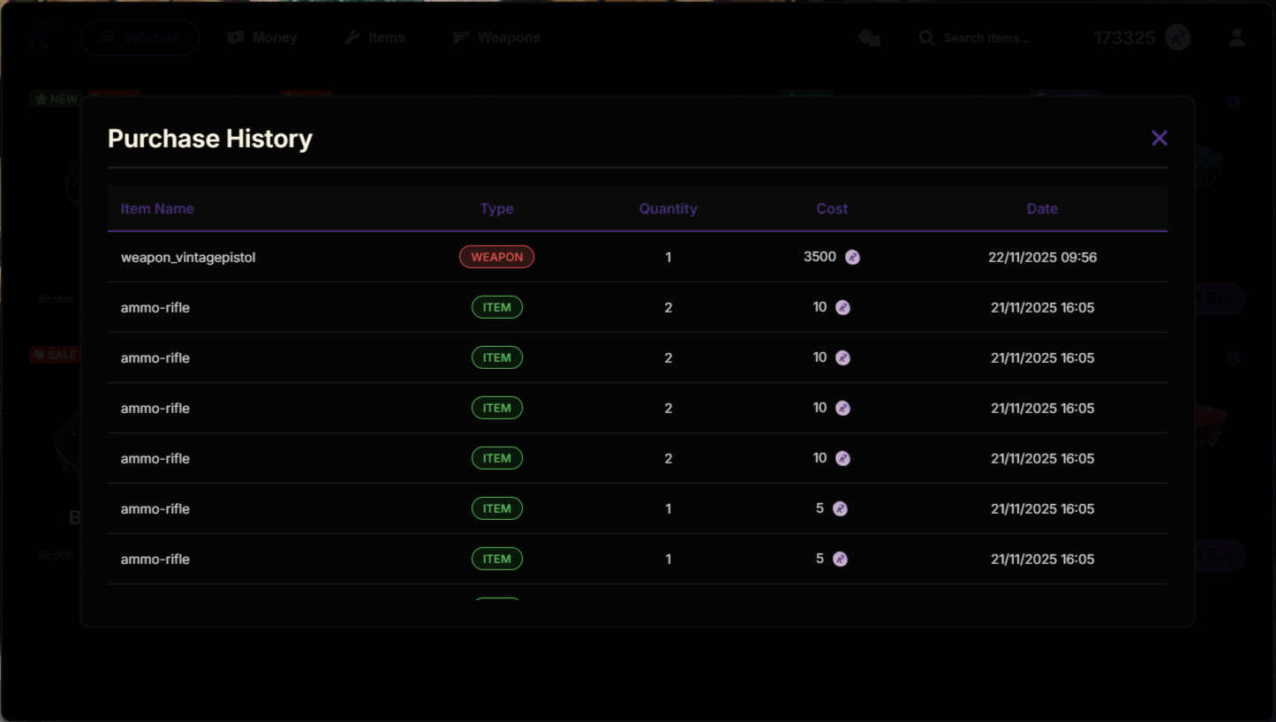This screenshot has width=1276, height=722.
Task: Click the ticket icon next to search
Action: 868,38
